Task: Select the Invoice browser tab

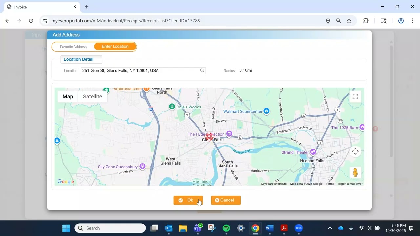Action: point(41,7)
